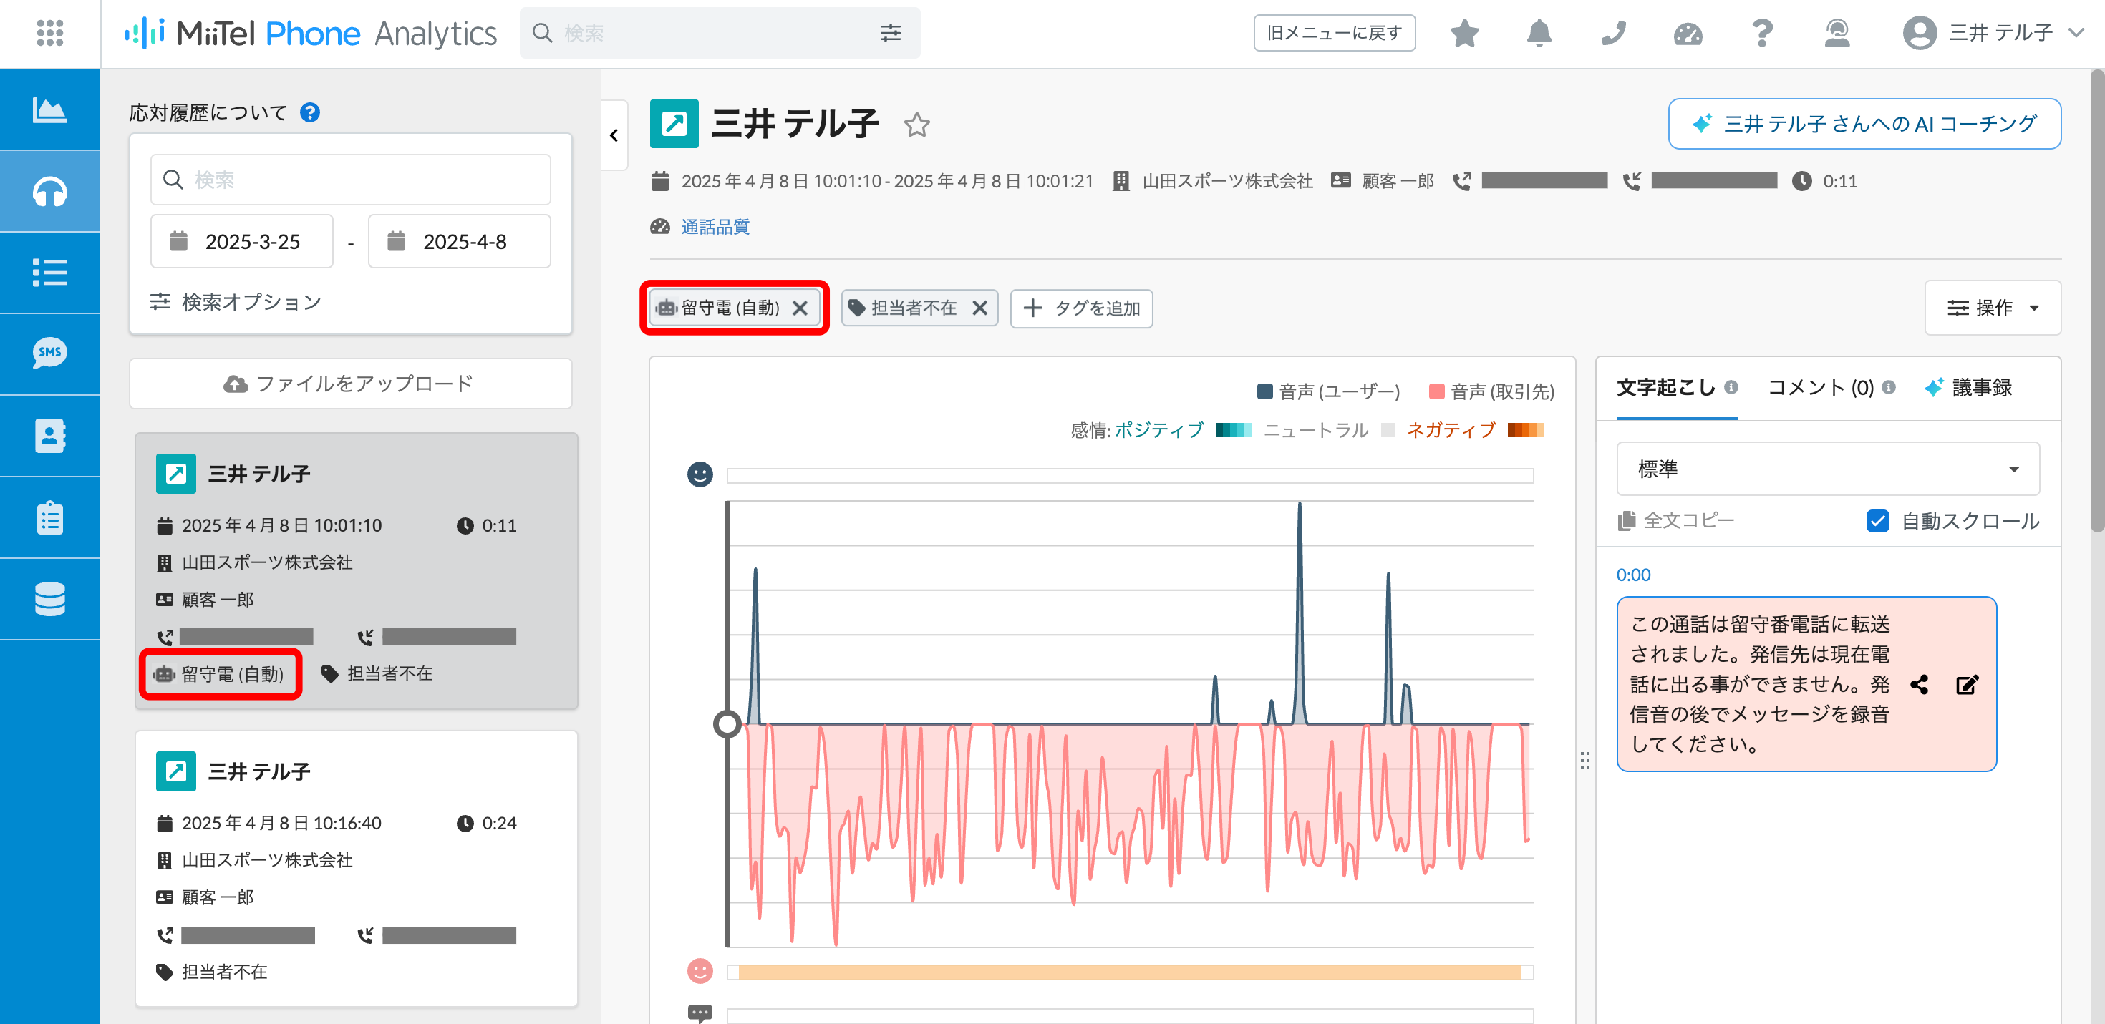Image resolution: width=2105 pixels, height=1024 pixels.
Task: Expand 検索オプション
Action: click(x=236, y=302)
